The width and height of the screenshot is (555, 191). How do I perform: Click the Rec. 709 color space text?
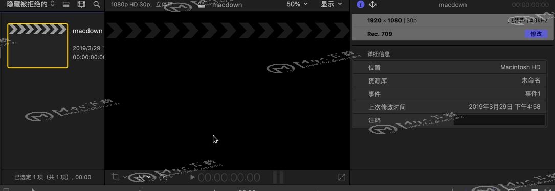point(380,34)
